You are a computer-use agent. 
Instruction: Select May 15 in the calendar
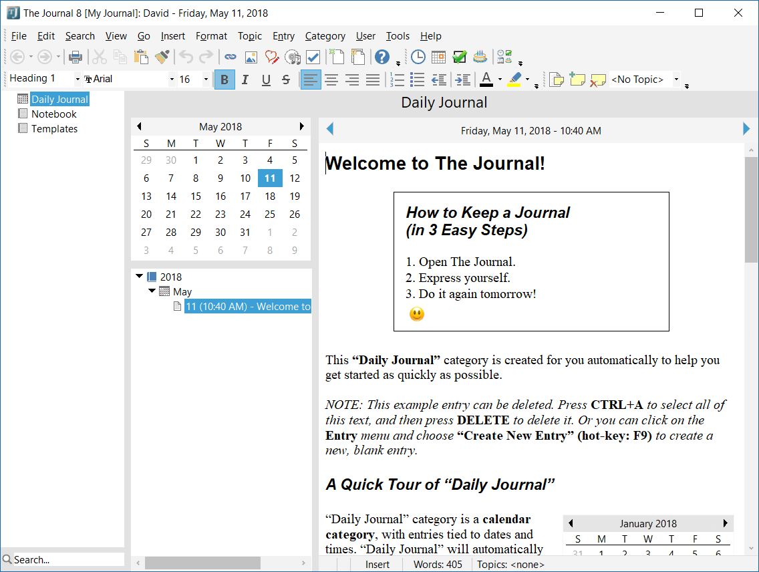coord(196,196)
